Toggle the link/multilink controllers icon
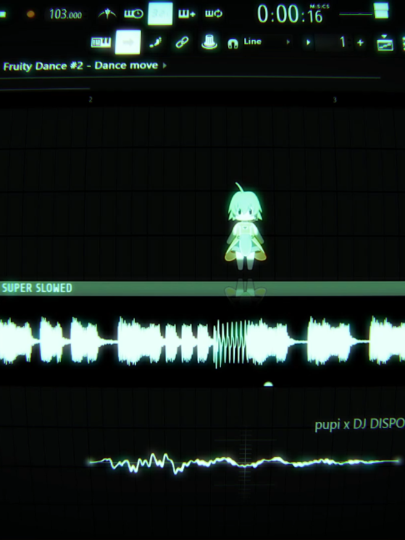Screen dimensions: 405x540 tap(182, 43)
